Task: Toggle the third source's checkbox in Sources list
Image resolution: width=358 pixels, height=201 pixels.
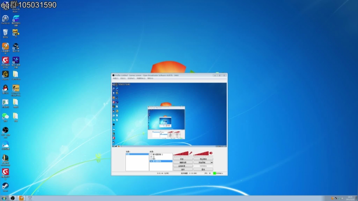Action: 151,159
